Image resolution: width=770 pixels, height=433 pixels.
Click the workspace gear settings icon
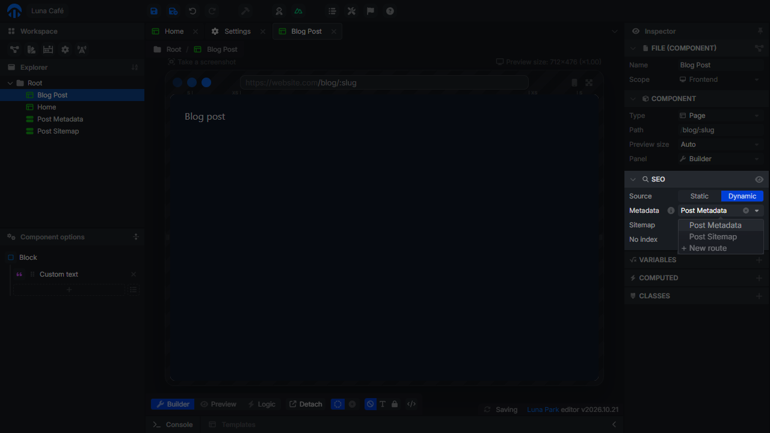tap(65, 49)
